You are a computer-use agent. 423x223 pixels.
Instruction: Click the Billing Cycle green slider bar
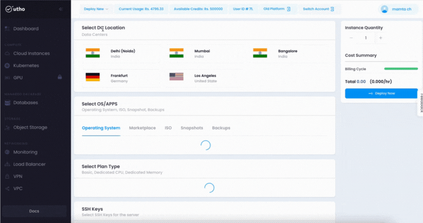401,69
